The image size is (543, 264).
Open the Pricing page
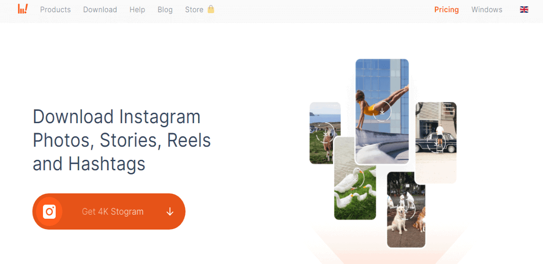[x=447, y=10]
